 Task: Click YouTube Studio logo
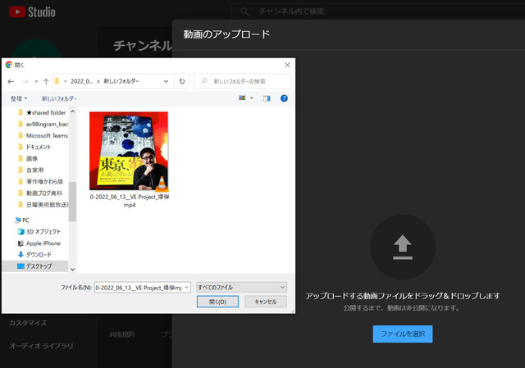pos(33,12)
